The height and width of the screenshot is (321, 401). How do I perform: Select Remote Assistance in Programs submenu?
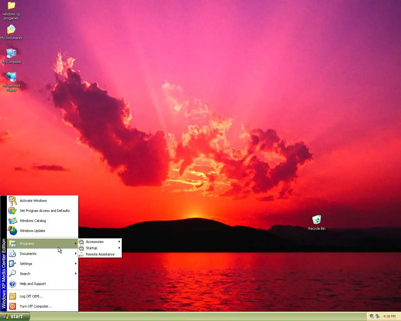click(x=100, y=254)
